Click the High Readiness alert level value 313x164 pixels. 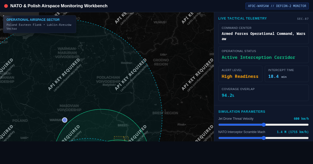[240, 76]
